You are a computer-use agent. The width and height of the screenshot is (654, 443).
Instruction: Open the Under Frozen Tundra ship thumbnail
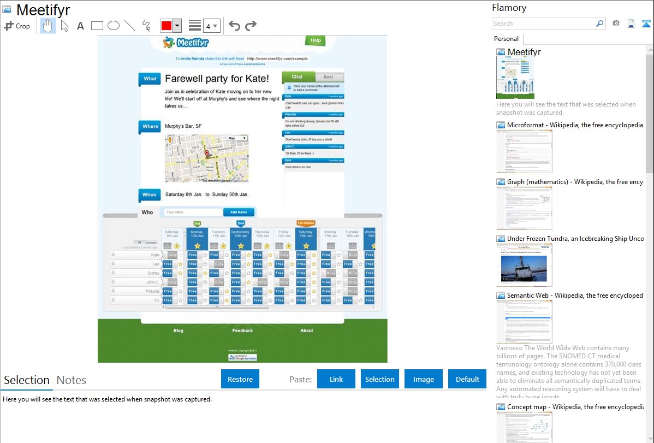click(x=524, y=265)
